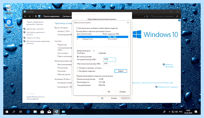The image size is (204, 118).
Task: Open recent locations dropdown arrow
Action: (33, 16)
